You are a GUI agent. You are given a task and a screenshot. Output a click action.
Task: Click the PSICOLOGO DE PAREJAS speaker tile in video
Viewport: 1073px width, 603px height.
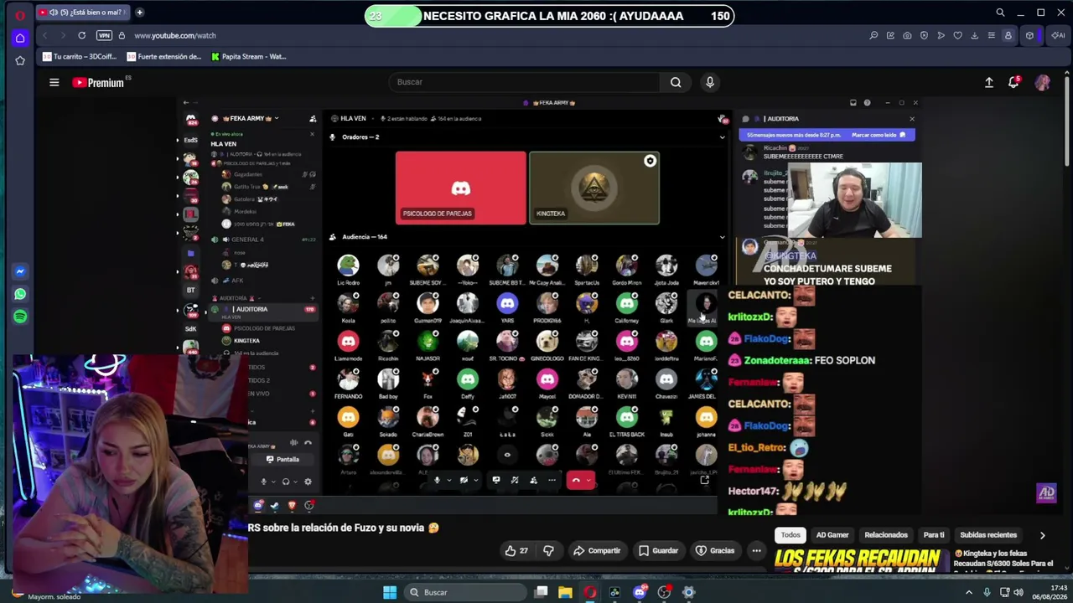[461, 188]
